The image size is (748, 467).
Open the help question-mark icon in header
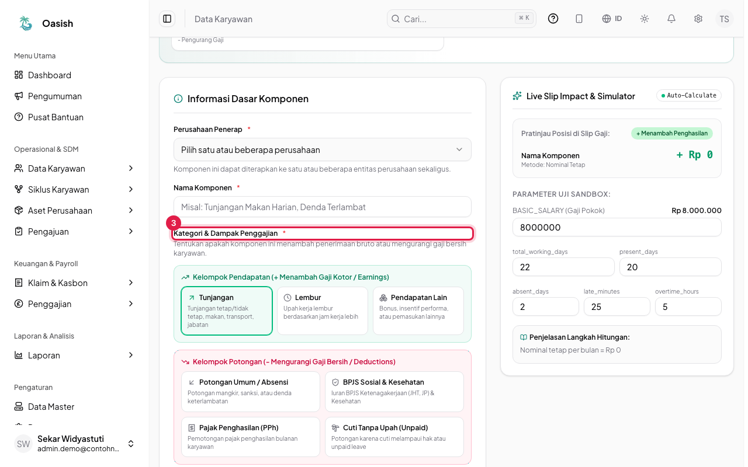[x=553, y=19]
